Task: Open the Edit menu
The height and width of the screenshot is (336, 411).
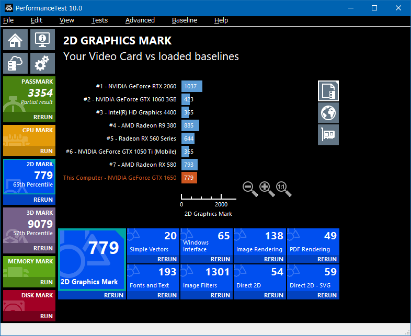Action: (37, 20)
